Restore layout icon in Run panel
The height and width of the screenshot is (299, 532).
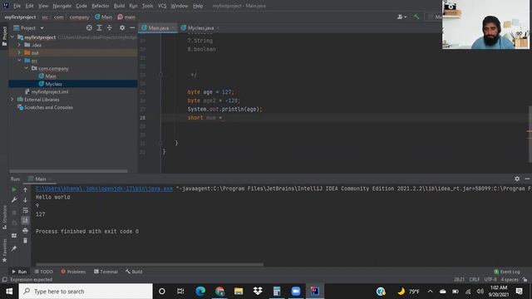(x=14, y=235)
